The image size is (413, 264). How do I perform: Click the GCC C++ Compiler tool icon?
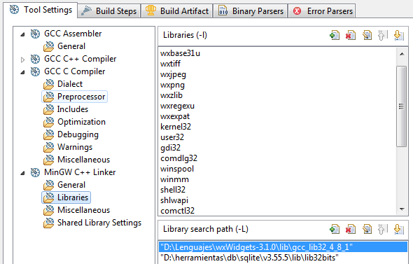point(35,59)
